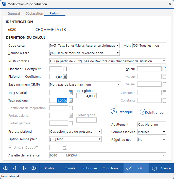The height and width of the screenshot is (179, 174).
Task: Go to first record navigation arrow
Action: 5,168
